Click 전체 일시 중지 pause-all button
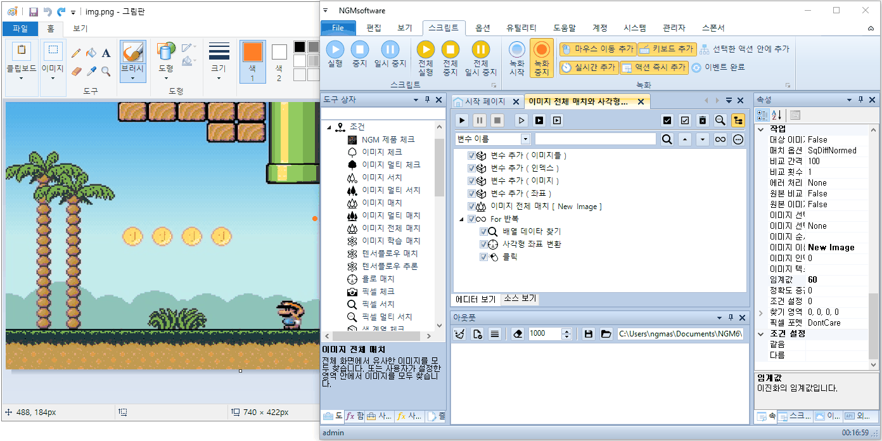The height and width of the screenshot is (441, 882). pyautogui.click(x=481, y=58)
